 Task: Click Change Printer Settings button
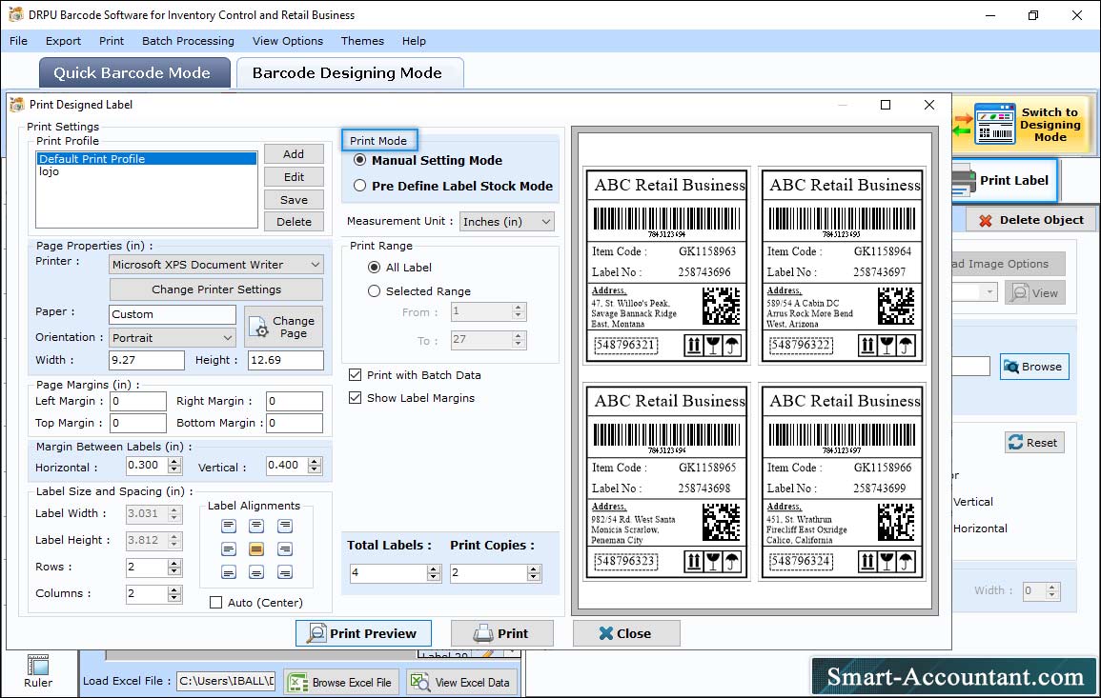tap(216, 289)
